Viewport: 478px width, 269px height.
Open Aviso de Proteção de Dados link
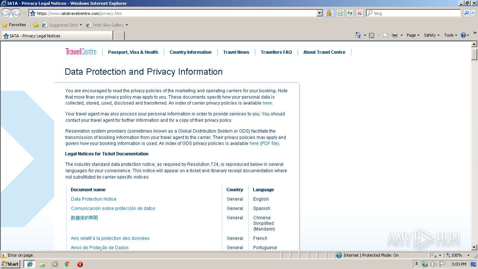tap(100, 248)
